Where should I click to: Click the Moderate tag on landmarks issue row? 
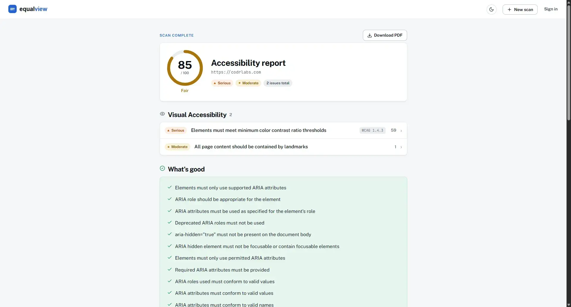pyautogui.click(x=178, y=147)
